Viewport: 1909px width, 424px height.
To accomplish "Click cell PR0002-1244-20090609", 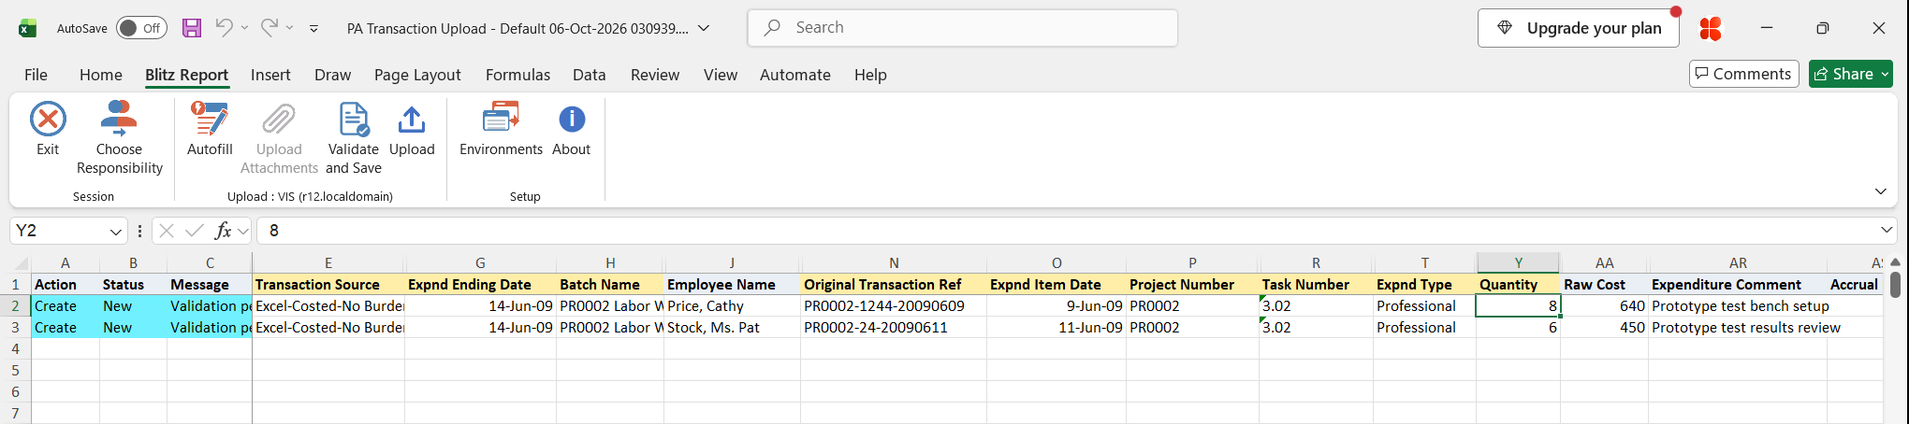I will click(x=894, y=305).
